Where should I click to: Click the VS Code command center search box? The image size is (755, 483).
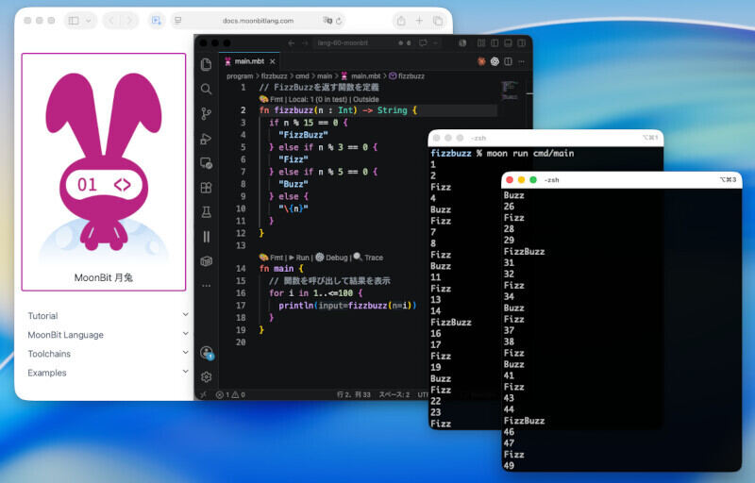click(343, 42)
